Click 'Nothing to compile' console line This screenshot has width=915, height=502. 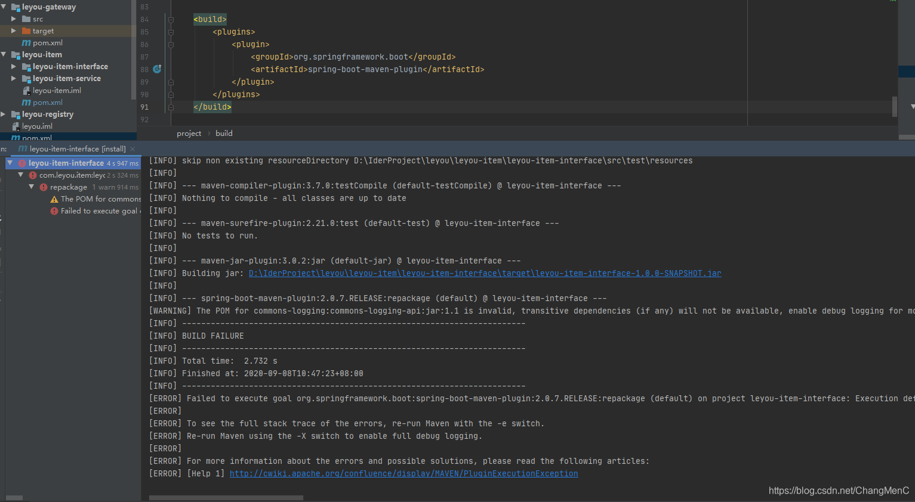pos(278,199)
